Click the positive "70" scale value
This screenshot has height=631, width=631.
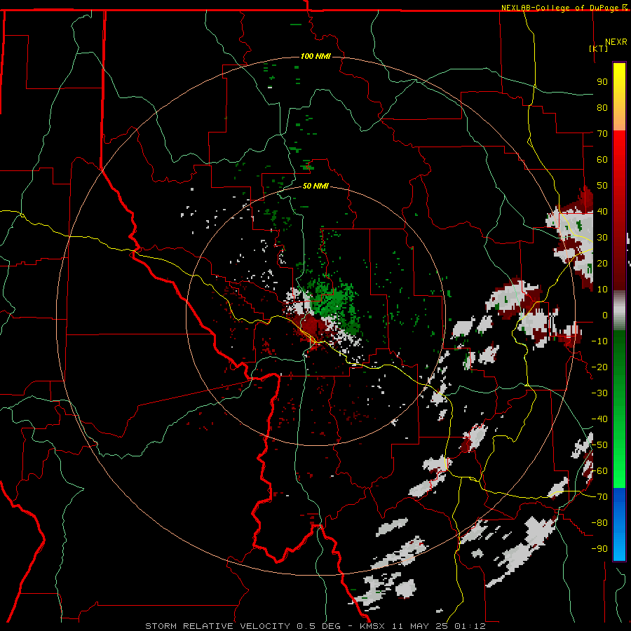tap(602, 134)
